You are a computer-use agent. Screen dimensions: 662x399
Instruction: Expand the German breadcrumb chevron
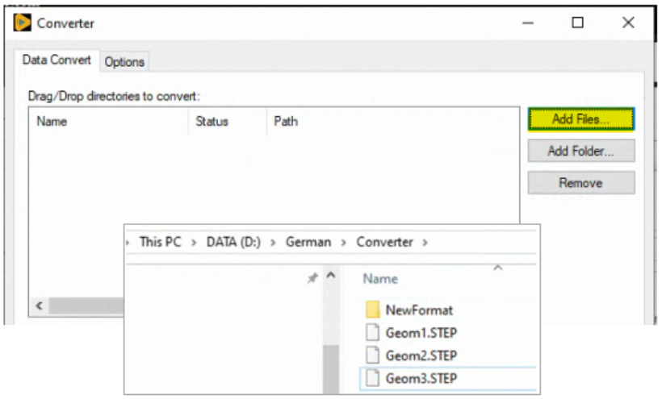[x=344, y=242]
